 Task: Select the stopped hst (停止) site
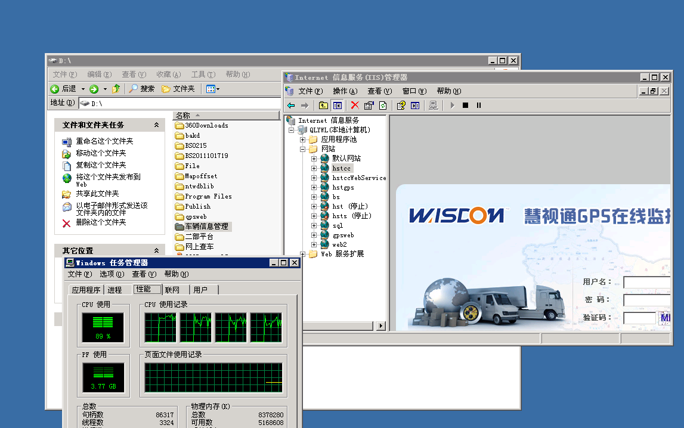coord(350,206)
